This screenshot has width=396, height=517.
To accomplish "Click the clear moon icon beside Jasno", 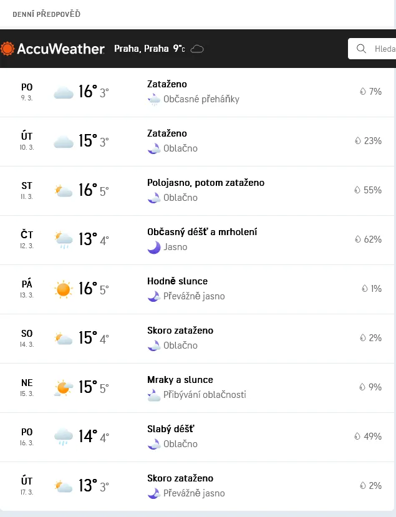I will click(x=153, y=247).
